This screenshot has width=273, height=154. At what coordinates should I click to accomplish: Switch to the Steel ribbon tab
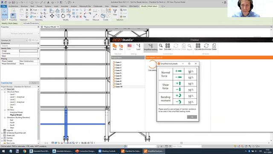[32, 6]
